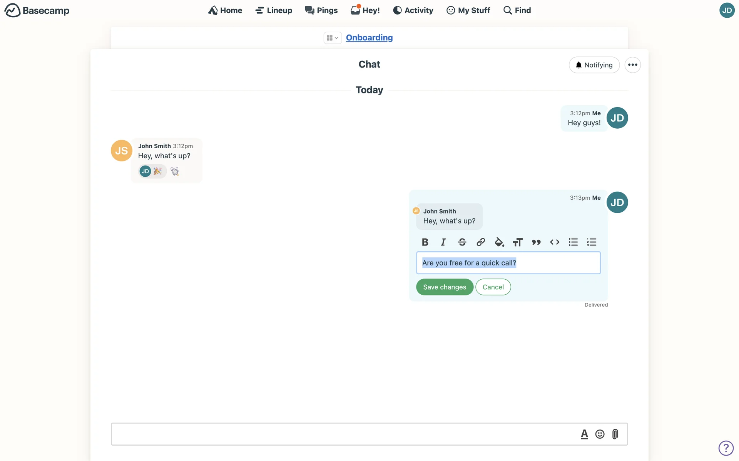Insert a numbered list
739x461 pixels.
592,242
